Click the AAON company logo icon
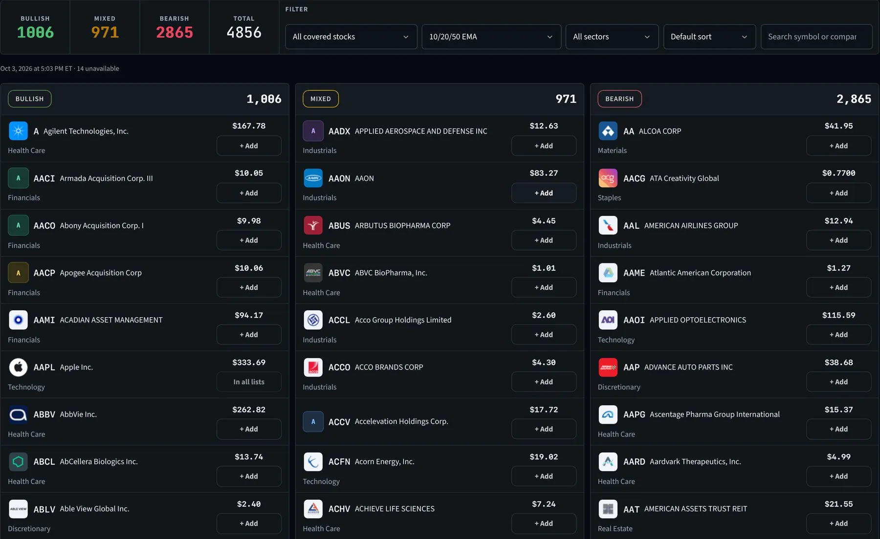This screenshot has height=539, width=880. [x=313, y=178]
